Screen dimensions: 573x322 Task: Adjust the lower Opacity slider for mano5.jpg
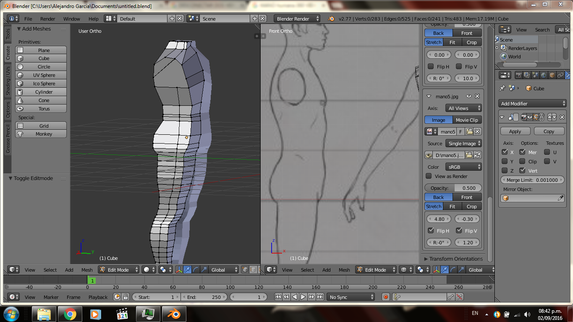[453, 188]
